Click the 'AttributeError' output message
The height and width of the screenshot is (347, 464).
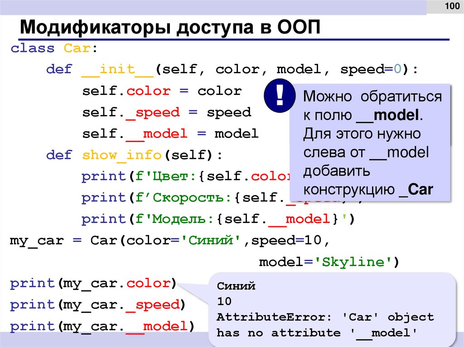[325, 318]
